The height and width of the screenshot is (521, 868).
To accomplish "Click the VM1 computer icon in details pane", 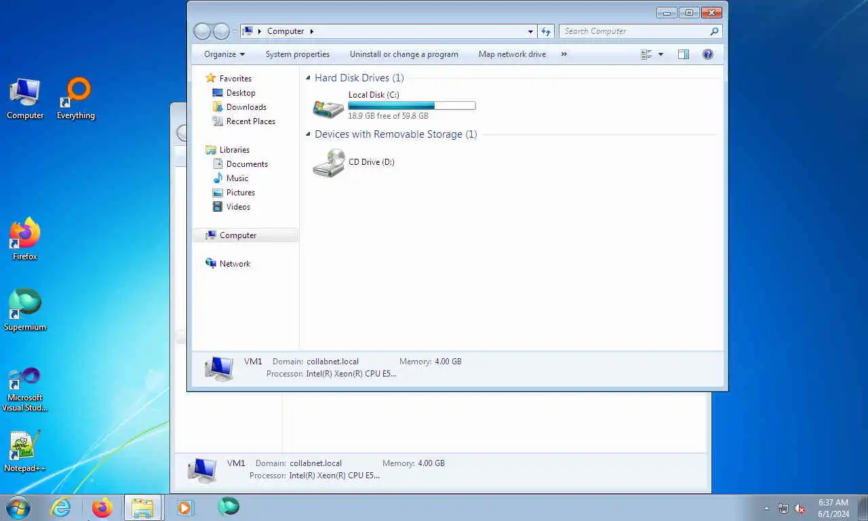I will click(219, 368).
